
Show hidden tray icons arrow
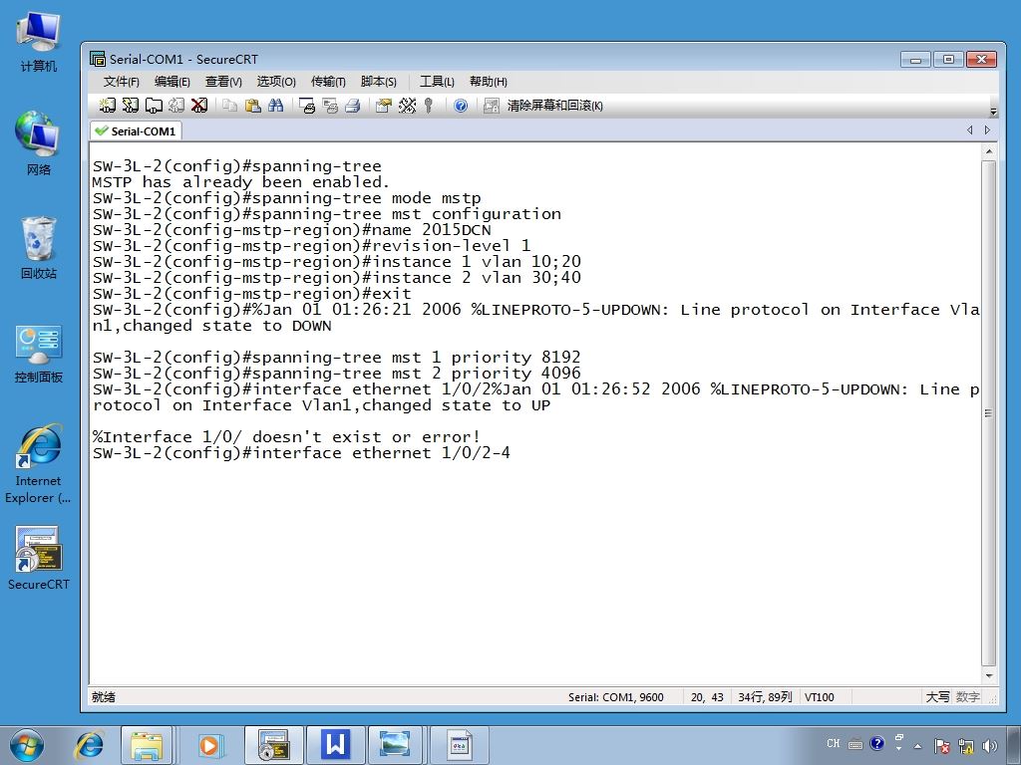coord(918,746)
